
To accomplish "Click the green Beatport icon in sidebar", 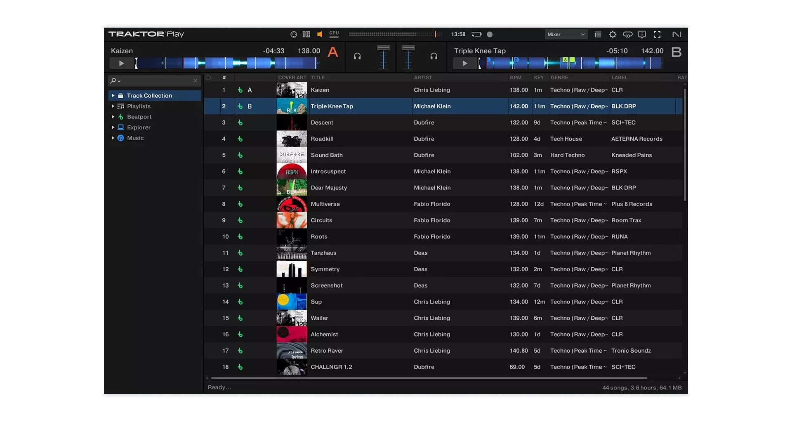I will coord(120,117).
